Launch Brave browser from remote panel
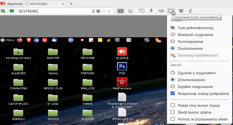This screenshot has height=125, width=233. coord(29,40)
